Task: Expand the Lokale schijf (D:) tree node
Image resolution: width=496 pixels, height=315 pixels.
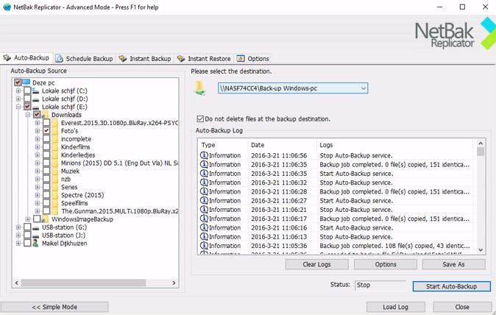Action: [x=18, y=99]
